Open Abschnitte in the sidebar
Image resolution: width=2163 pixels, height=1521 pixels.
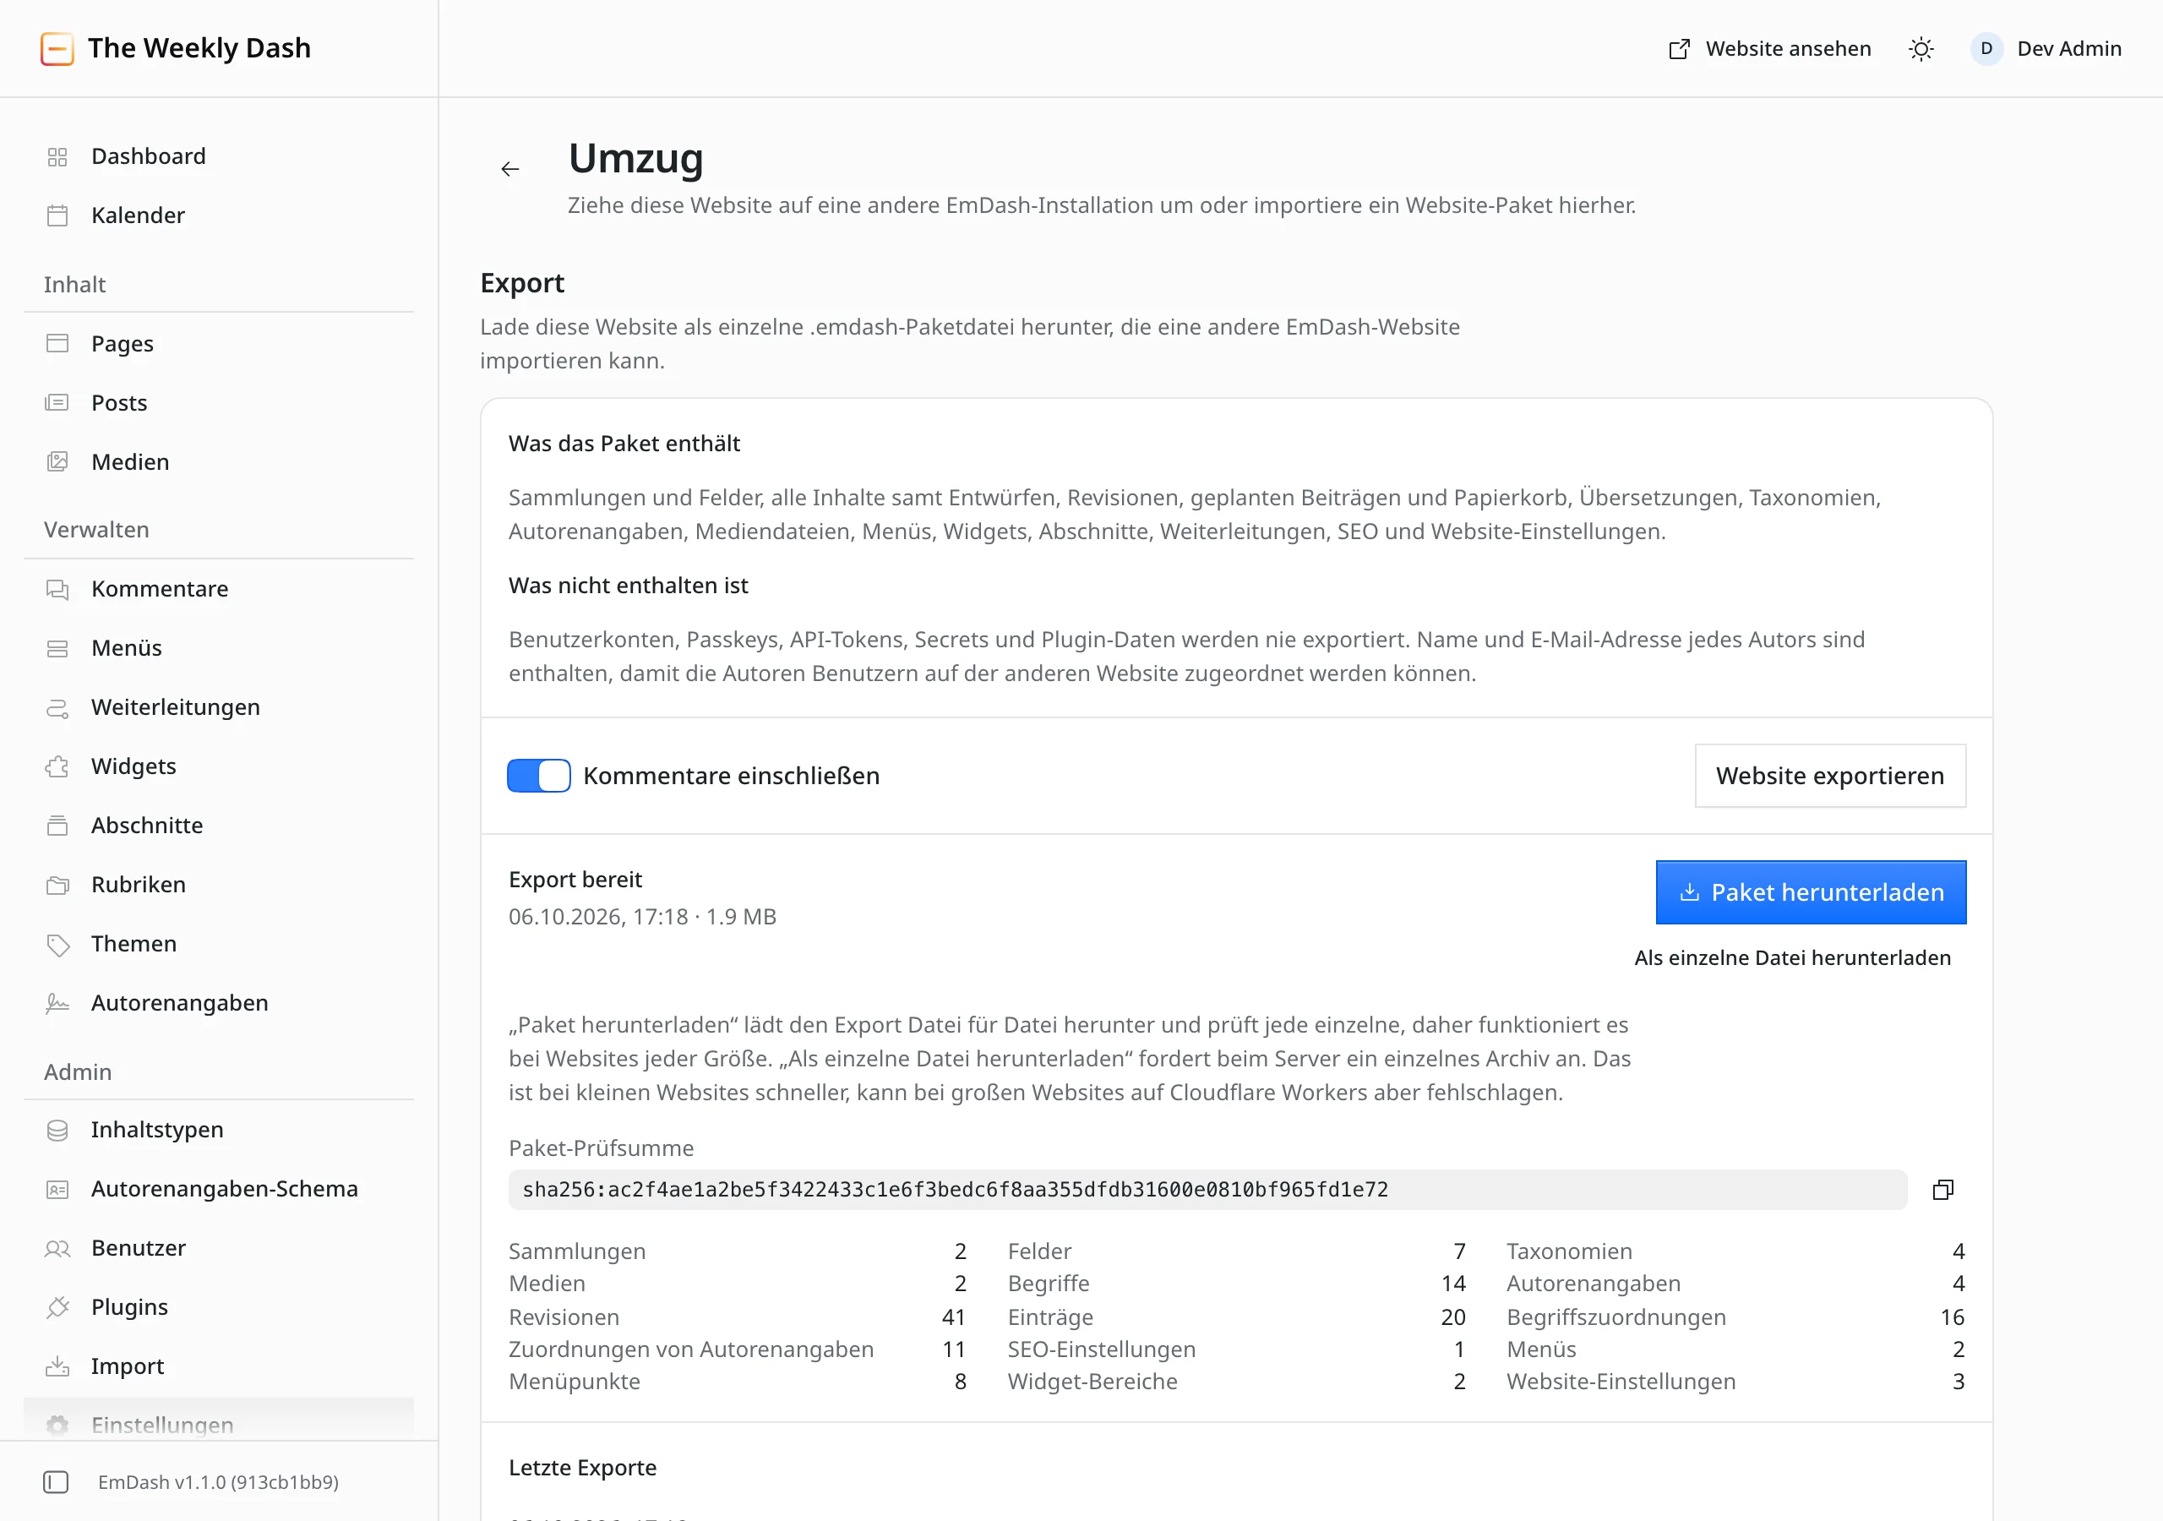[x=219, y=826]
